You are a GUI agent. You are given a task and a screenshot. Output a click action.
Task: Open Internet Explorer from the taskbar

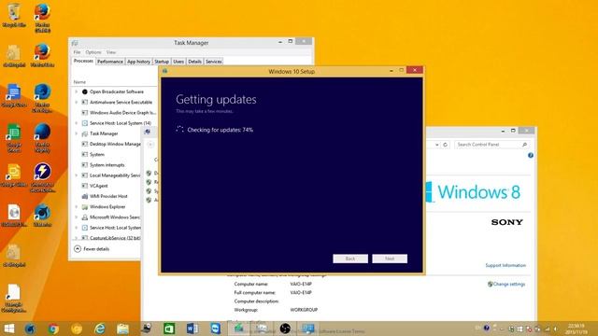point(100,329)
